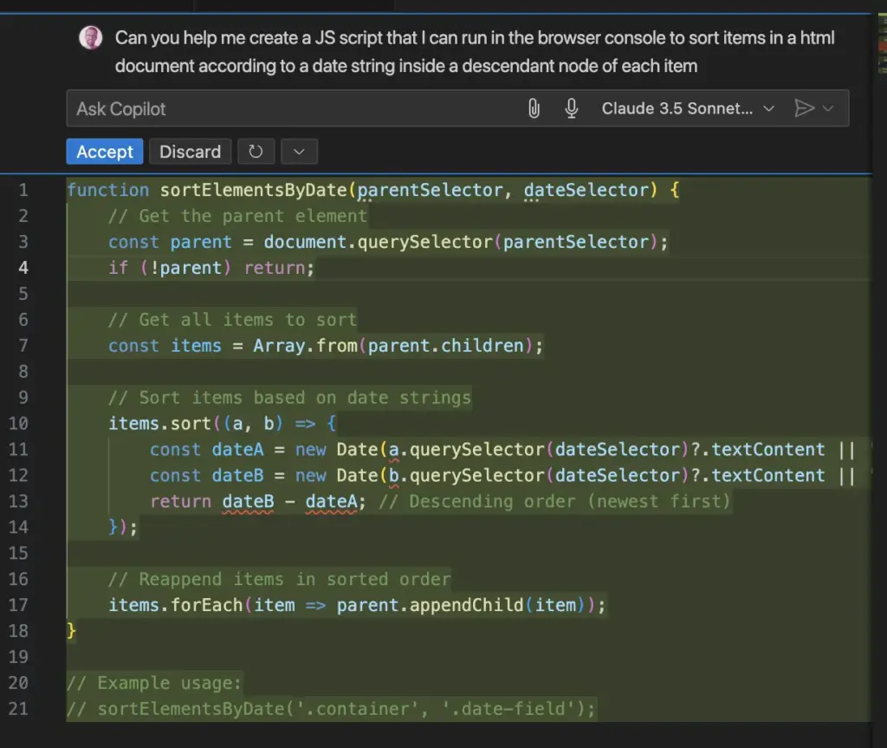Open the more actions chevron after rerun
The image size is (887, 748).
click(299, 152)
